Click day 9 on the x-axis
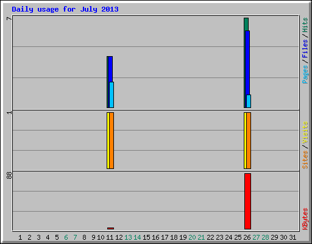Viewport: 312px width, 244px height. (x=93, y=237)
